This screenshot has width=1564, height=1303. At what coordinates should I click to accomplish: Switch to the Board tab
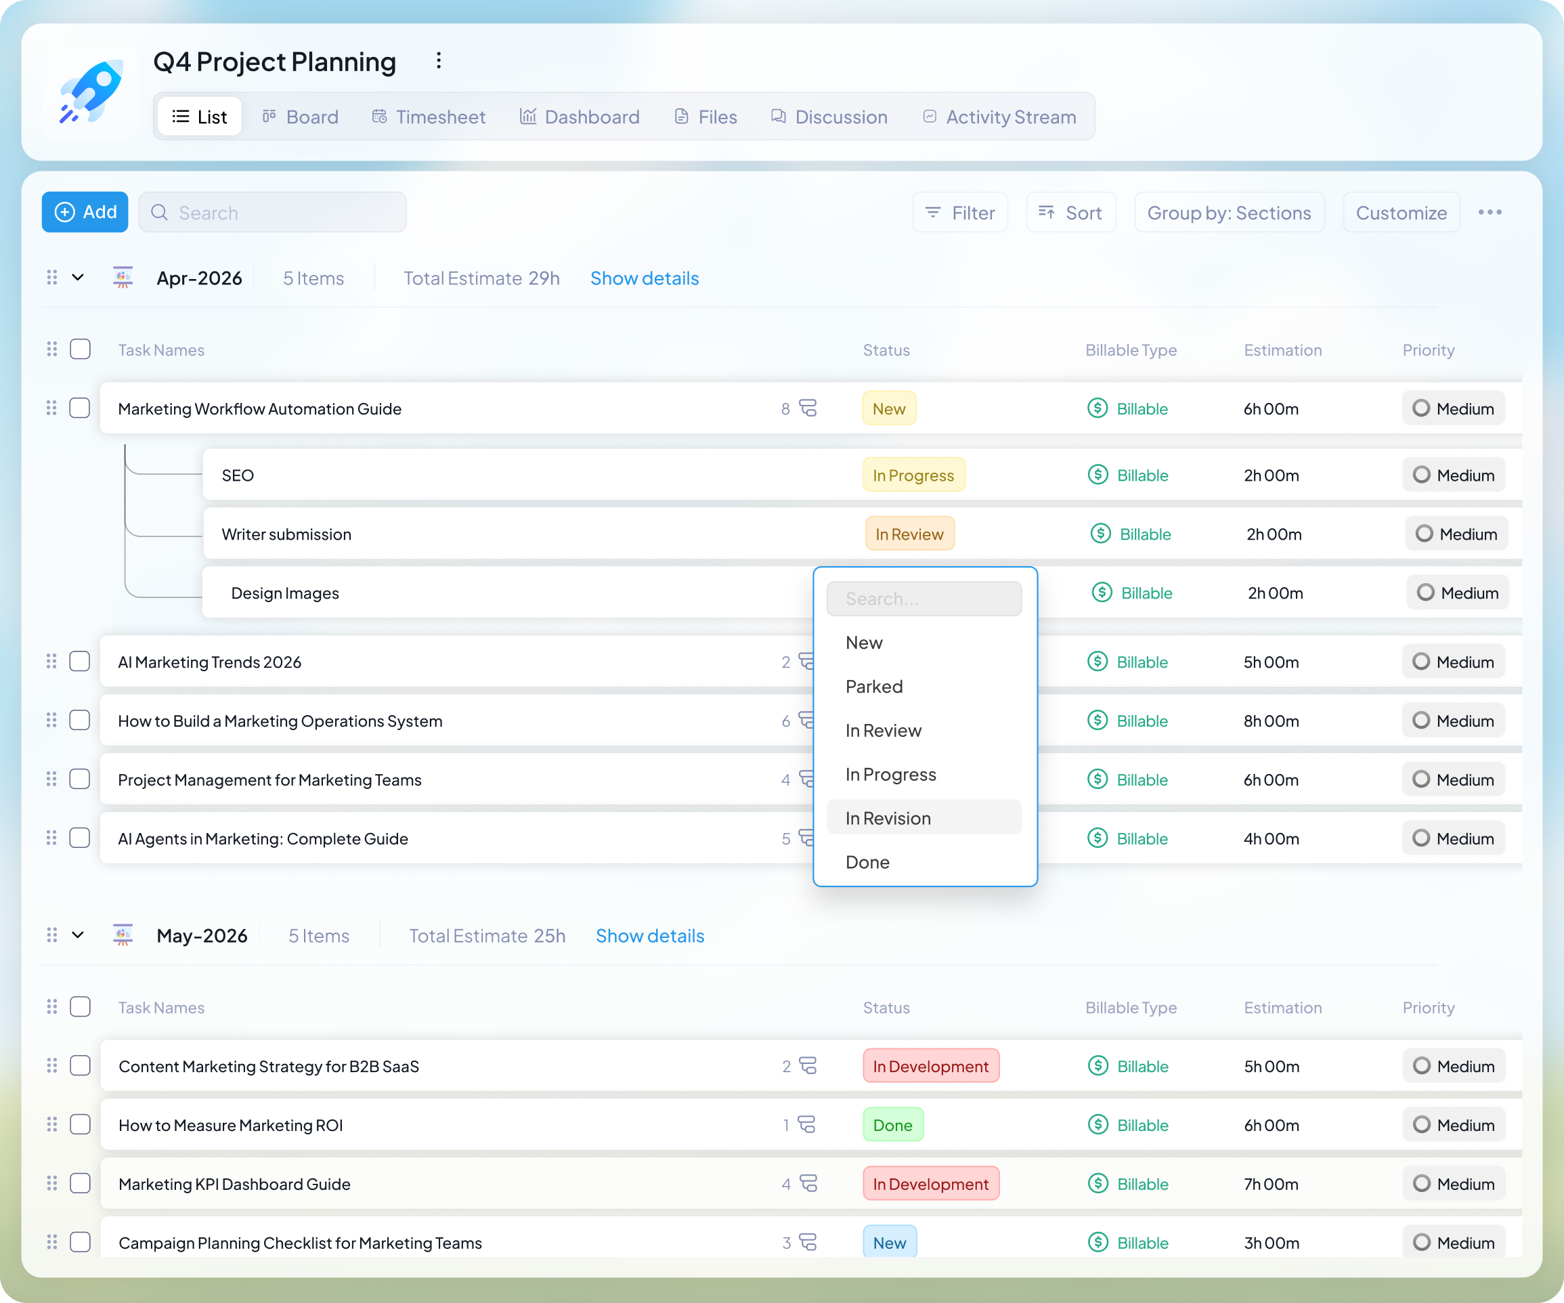pyautogui.click(x=300, y=117)
